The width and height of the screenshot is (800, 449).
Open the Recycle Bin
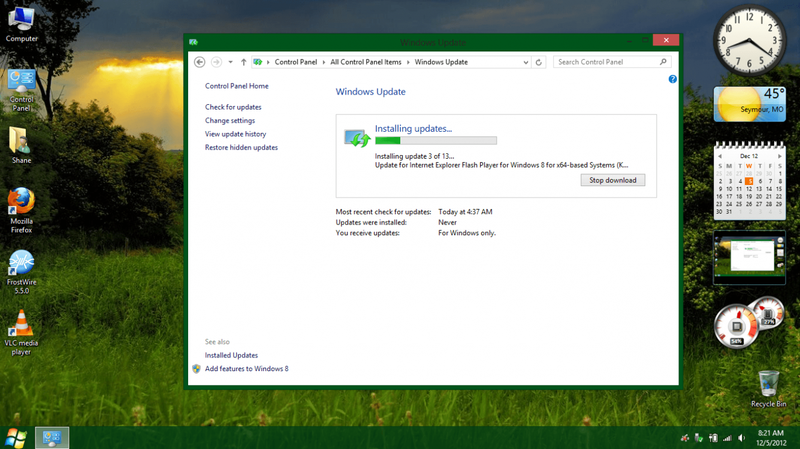[x=768, y=389]
